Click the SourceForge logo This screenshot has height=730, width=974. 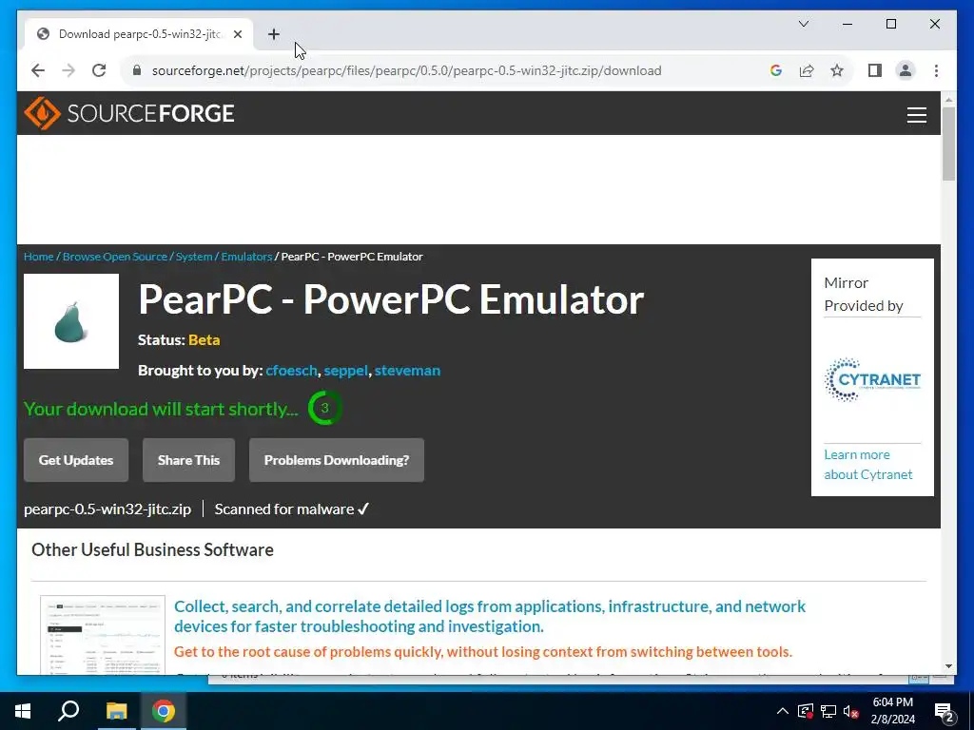[129, 113]
